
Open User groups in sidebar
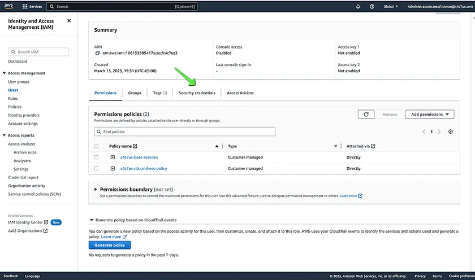coord(19,82)
